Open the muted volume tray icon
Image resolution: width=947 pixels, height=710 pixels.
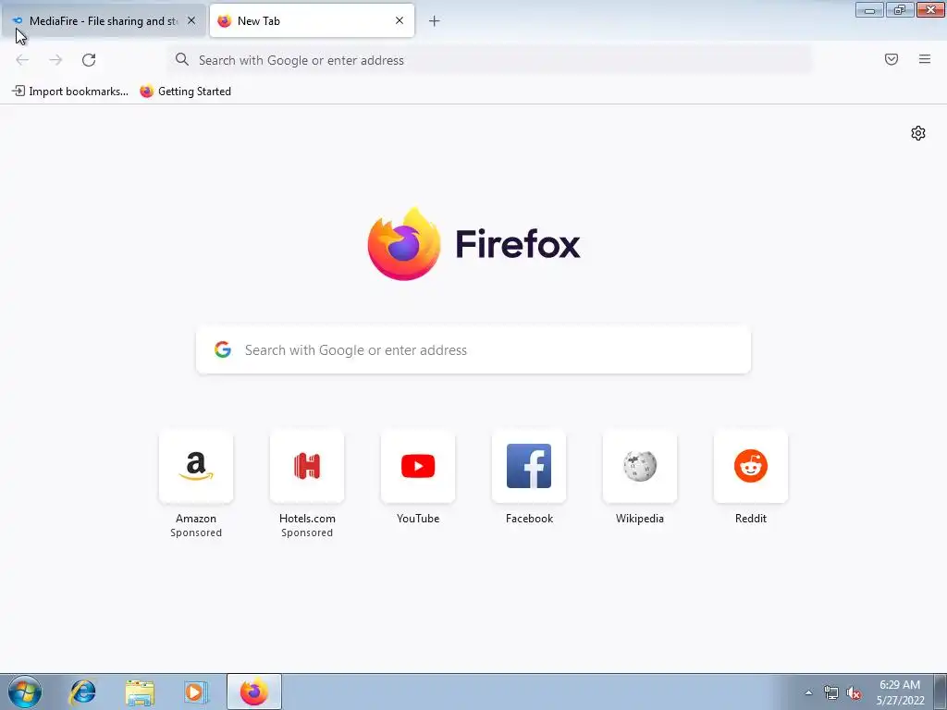coord(854,692)
